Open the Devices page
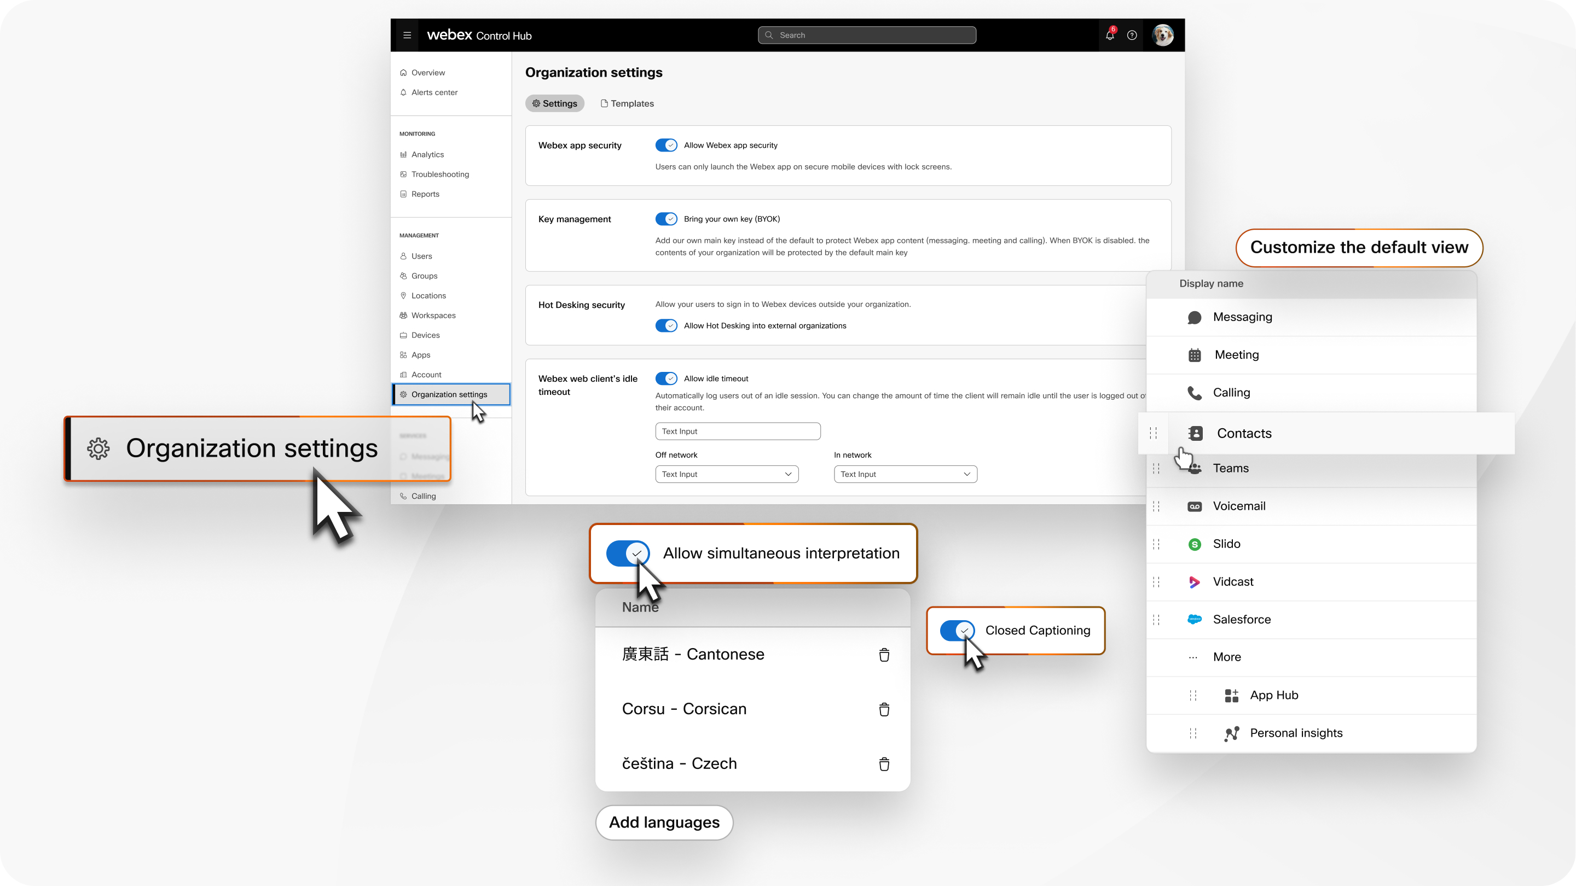Image resolution: width=1576 pixels, height=886 pixels. (x=425, y=335)
